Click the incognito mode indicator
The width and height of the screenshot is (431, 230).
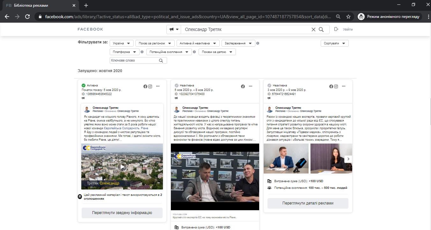click(390, 17)
